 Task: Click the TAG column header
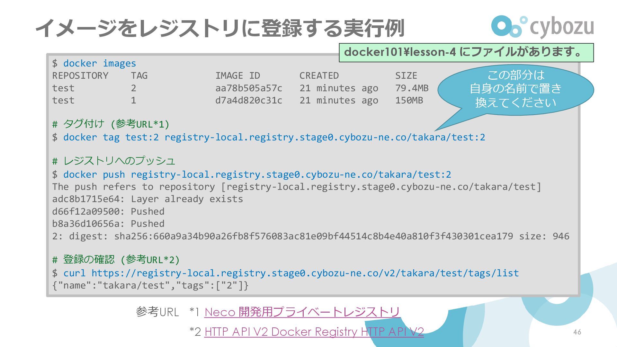click(x=139, y=76)
